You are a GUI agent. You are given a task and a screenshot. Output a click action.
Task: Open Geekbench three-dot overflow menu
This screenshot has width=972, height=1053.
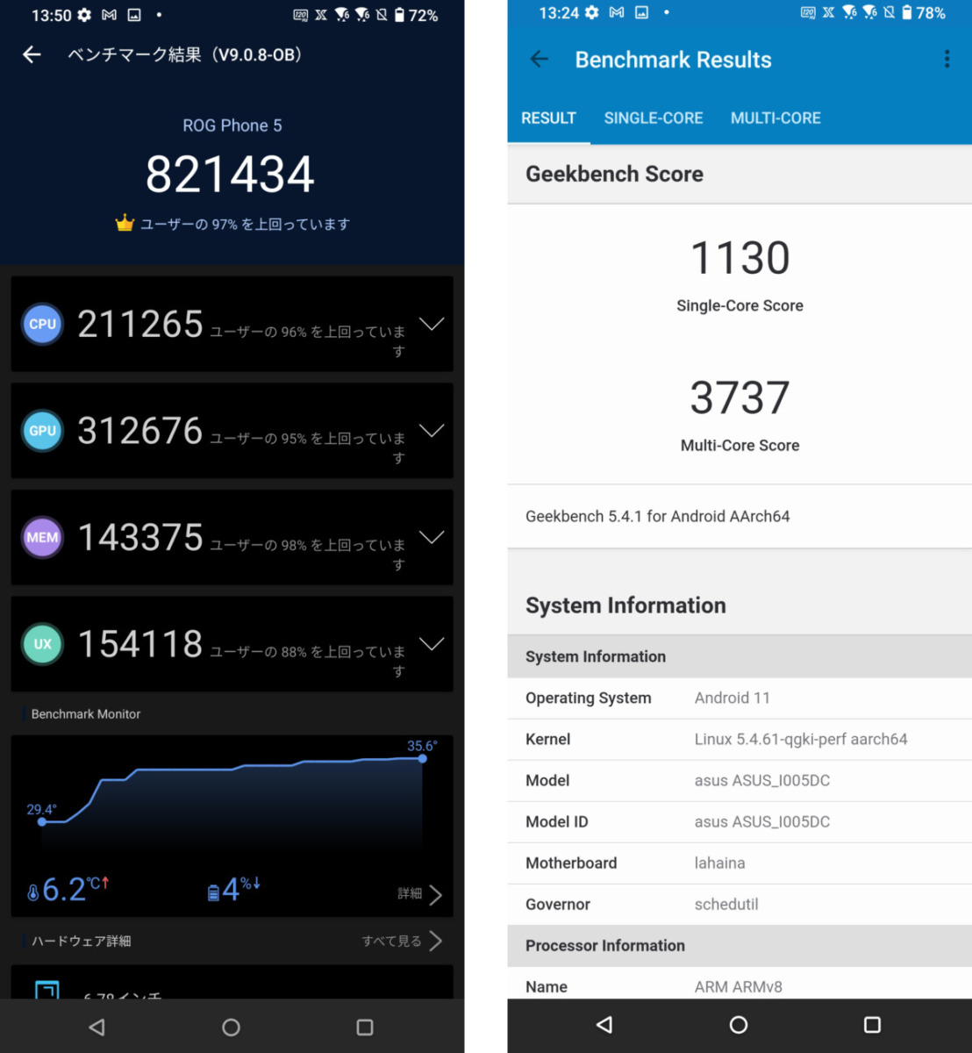[947, 59]
